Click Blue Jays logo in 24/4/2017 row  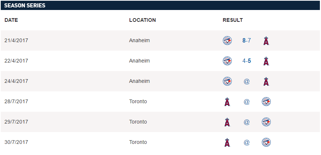coord(227,81)
